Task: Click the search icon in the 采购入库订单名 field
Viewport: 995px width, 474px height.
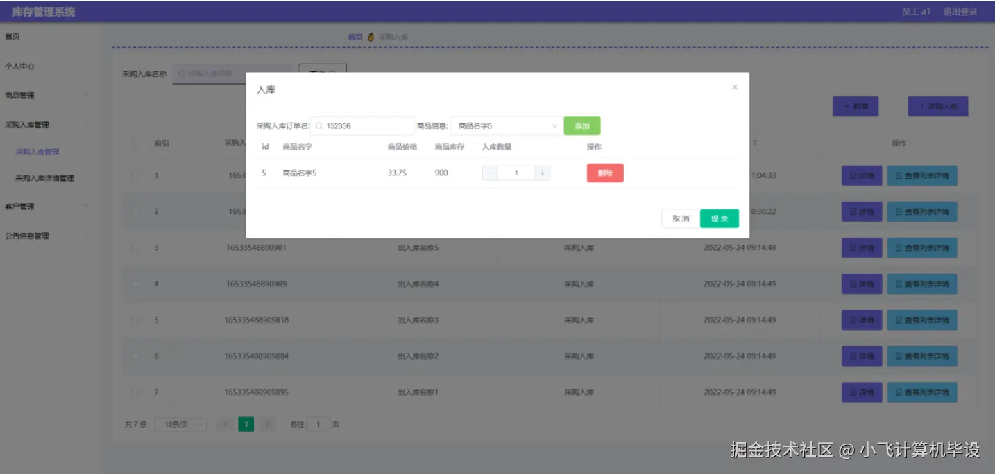Action: pyautogui.click(x=319, y=126)
